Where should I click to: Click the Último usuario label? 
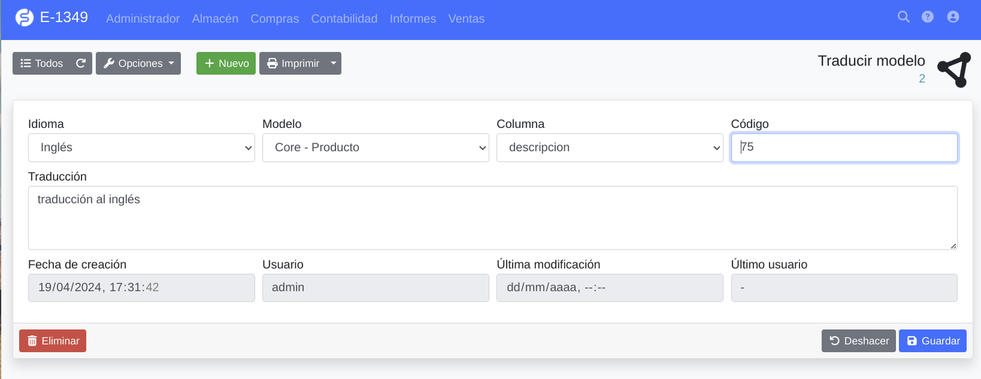pyautogui.click(x=769, y=265)
